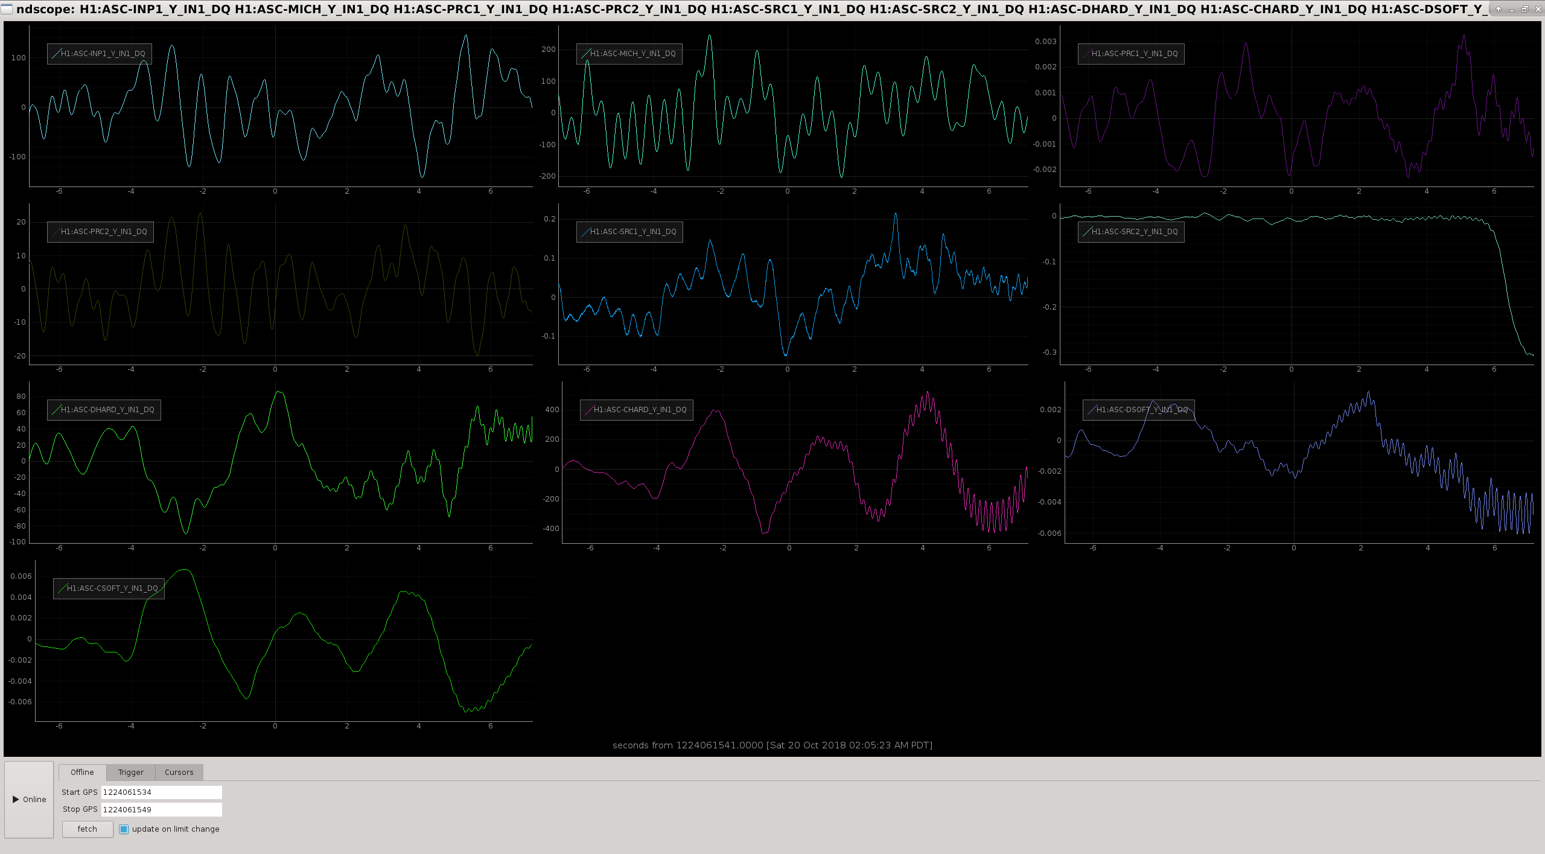This screenshot has width=1545, height=854.
Task: Select the H1:ASC-CSOFT_Y_IN1_DQ legend label text
Action: [x=112, y=588]
